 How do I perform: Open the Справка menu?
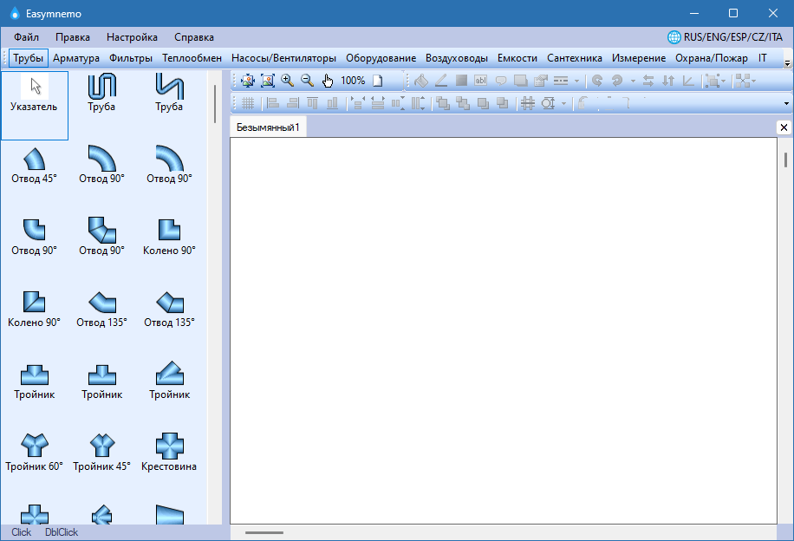tap(194, 37)
